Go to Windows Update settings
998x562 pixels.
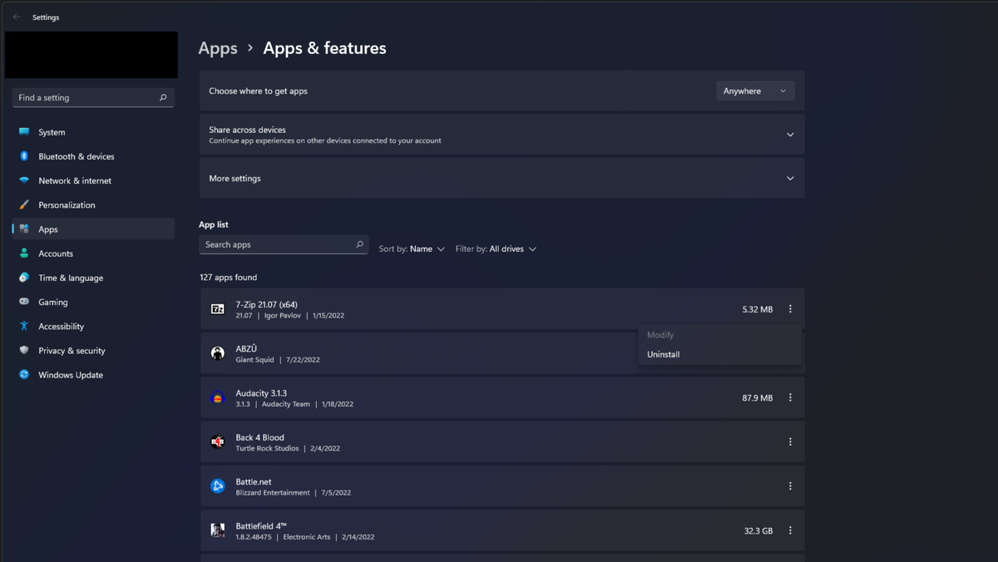coord(71,376)
